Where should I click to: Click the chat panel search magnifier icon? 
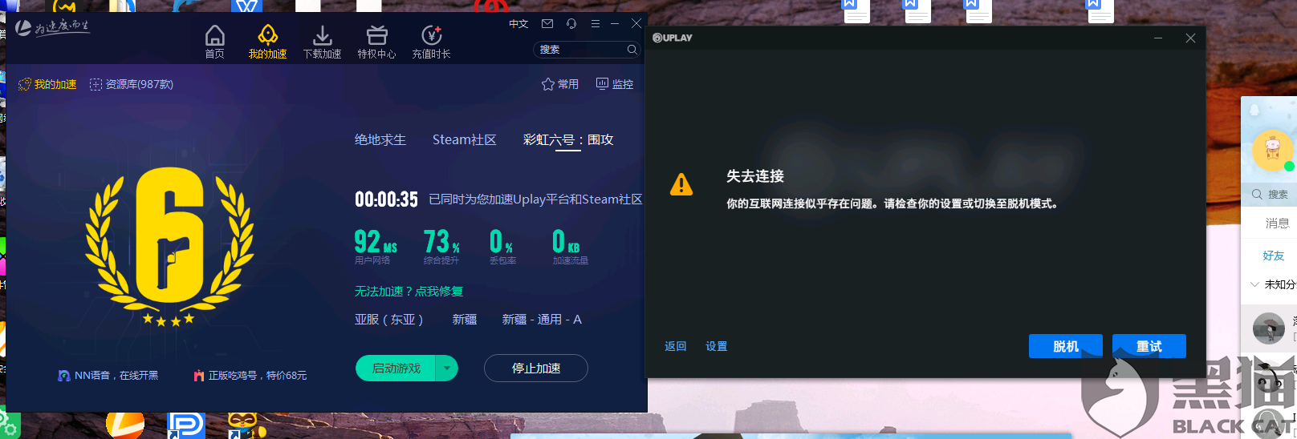(1257, 194)
